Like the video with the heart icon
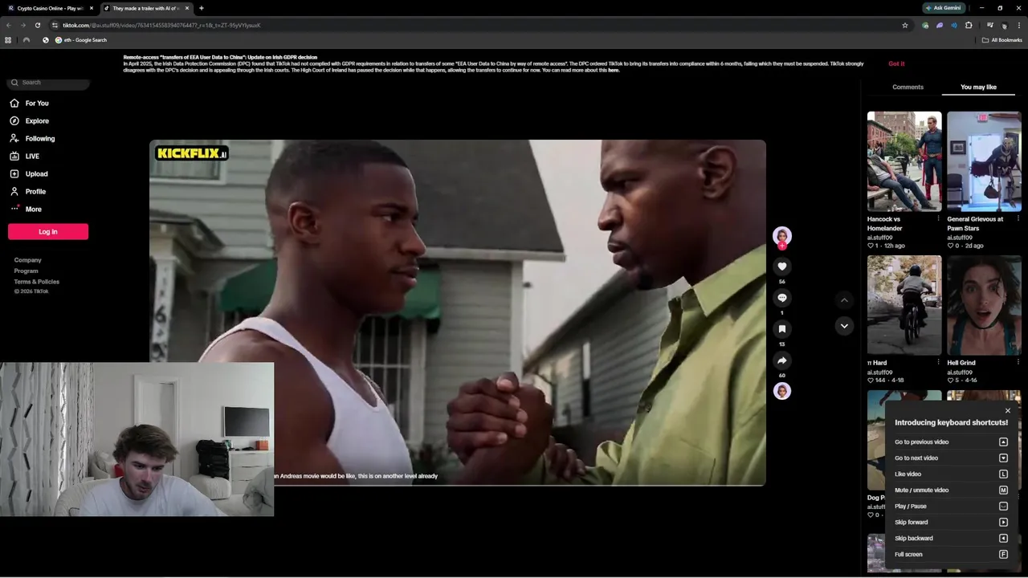 782,267
